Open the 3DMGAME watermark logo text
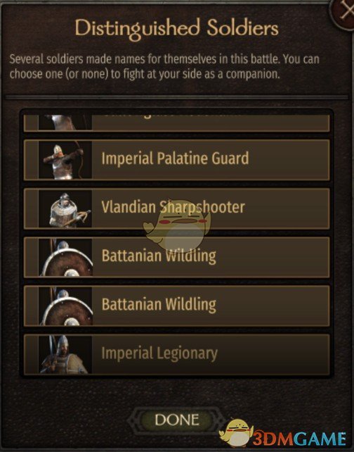Screen dimensions: 354x452 (300, 439)
